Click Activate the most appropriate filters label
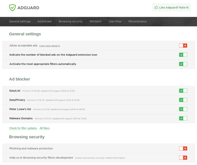This screenshot has width=197, height=165. (x=43, y=64)
